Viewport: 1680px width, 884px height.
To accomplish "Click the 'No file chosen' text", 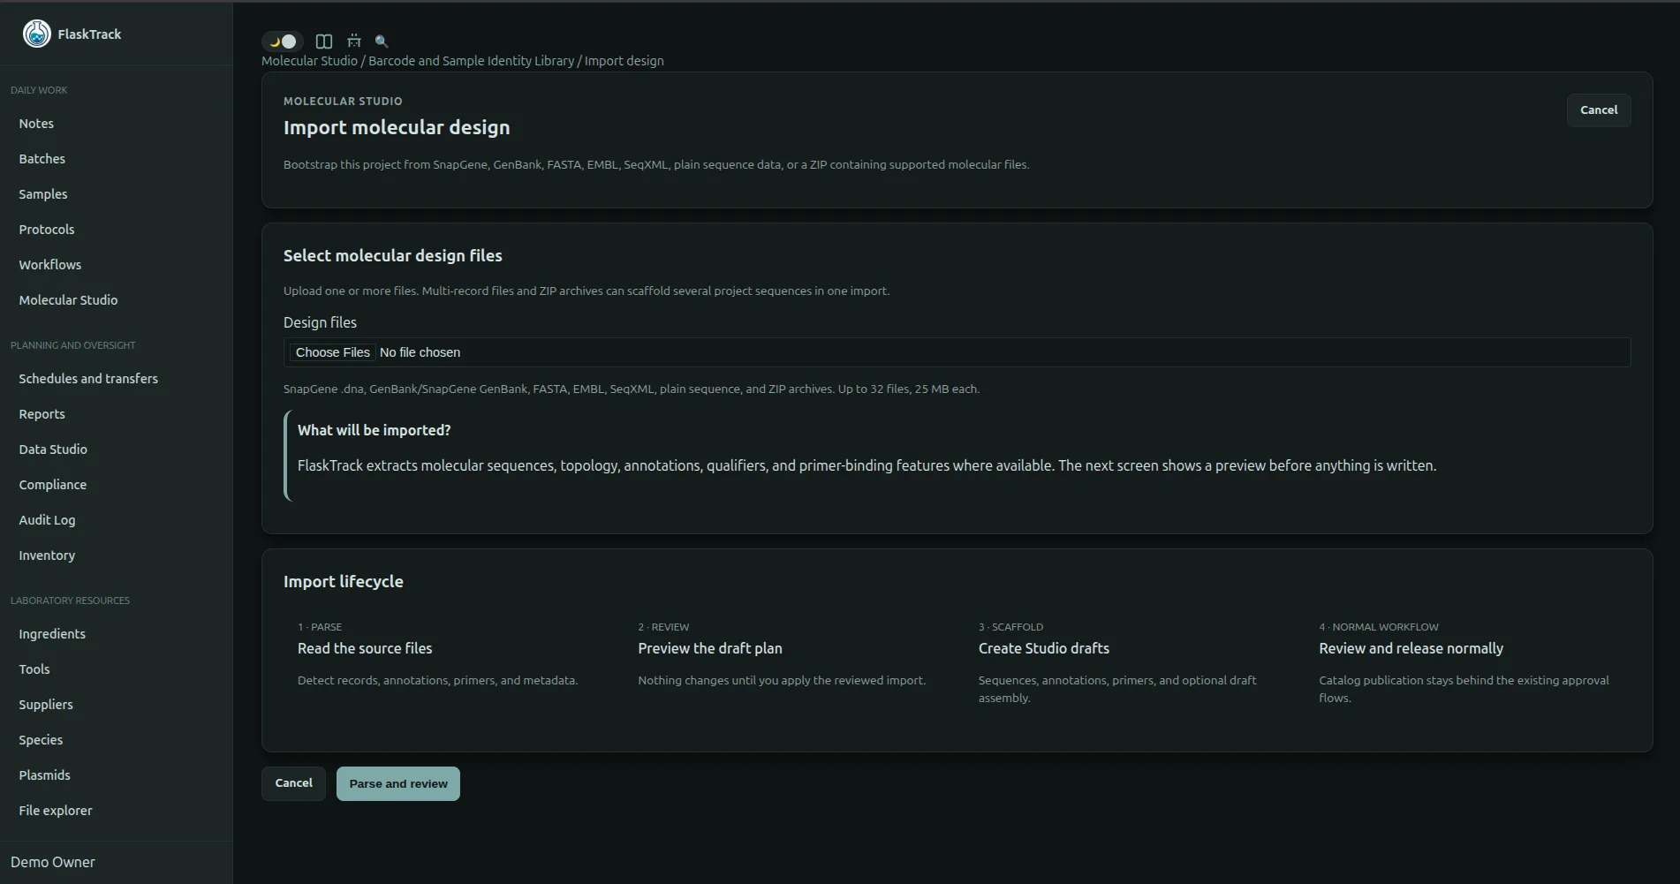I will 420,352.
